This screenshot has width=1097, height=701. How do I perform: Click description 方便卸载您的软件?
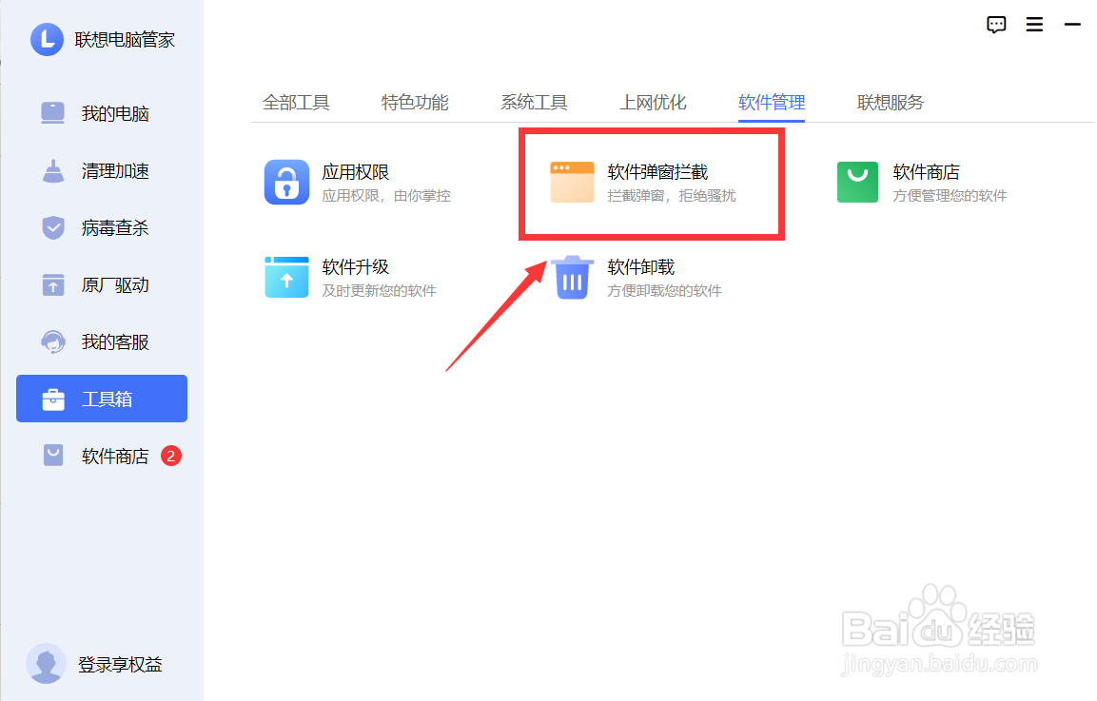pyautogui.click(x=665, y=291)
